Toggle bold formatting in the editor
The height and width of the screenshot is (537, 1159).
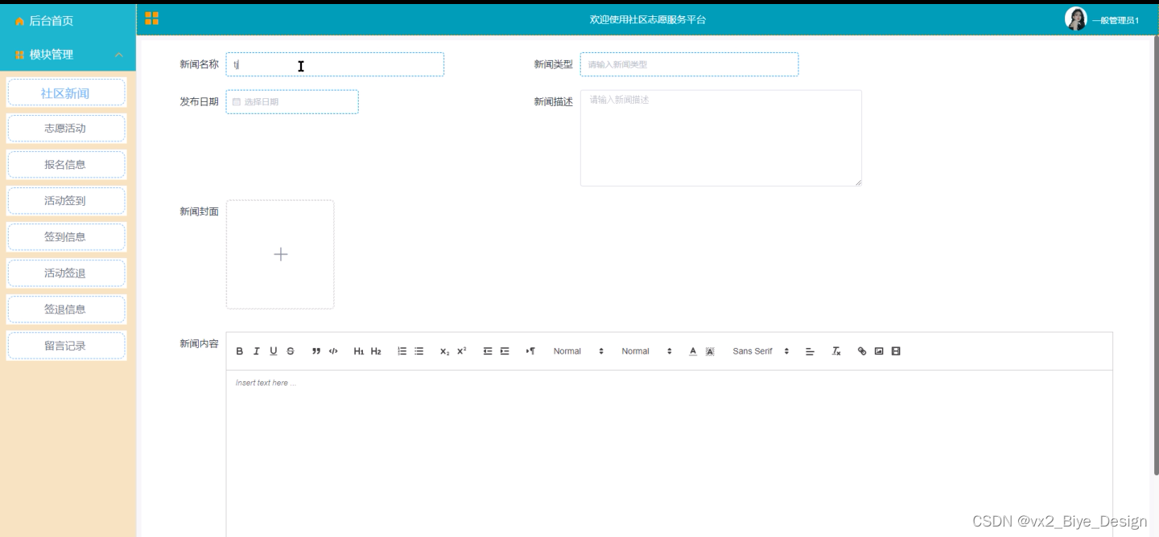(239, 351)
